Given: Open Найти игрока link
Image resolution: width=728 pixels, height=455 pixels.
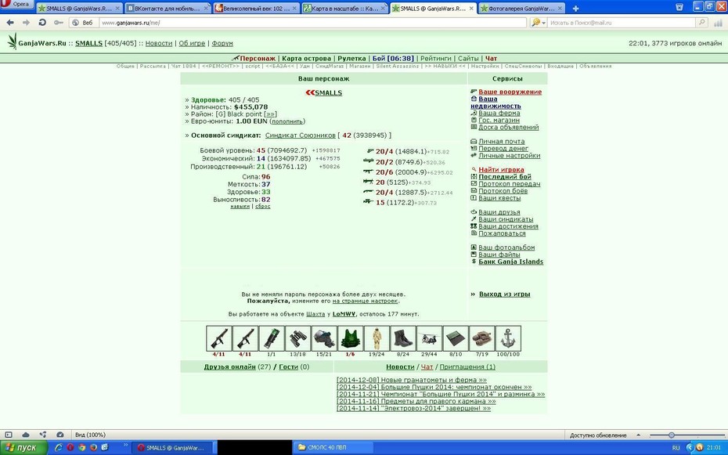Looking at the screenshot, I should point(501,169).
